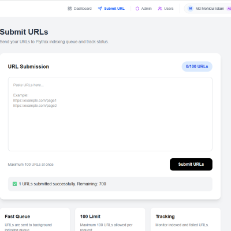The image size is (231, 231).
Task: Select the 100 Limit info card
Action: point(110,219)
